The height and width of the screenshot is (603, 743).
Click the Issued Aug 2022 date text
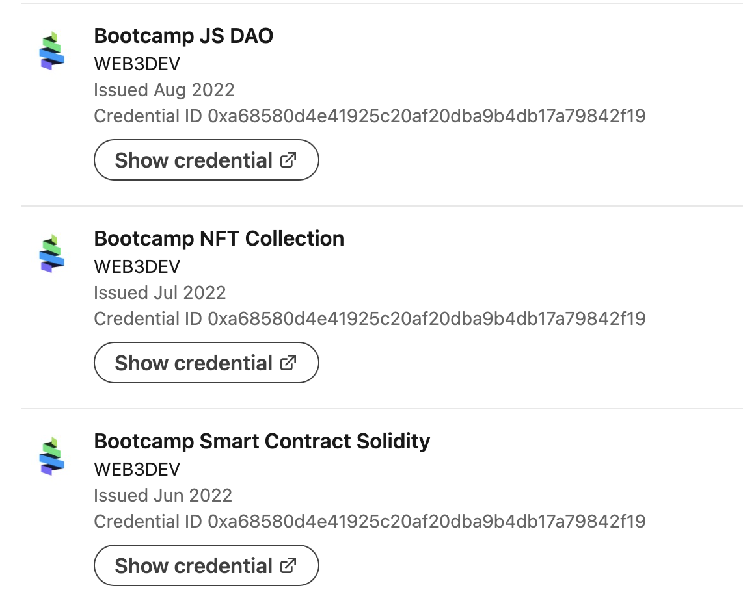tap(164, 90)
